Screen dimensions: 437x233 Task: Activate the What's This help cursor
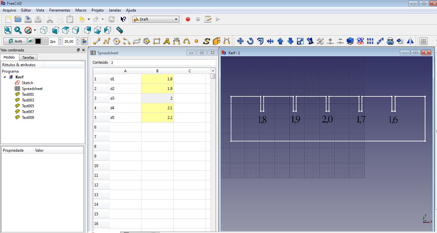click(x=123, y=19)
